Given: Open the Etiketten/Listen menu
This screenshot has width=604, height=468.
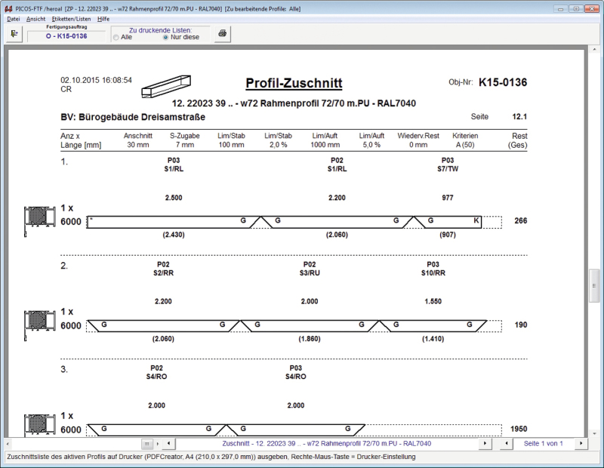Looking at the screenshot, I should tap(71, 18).
